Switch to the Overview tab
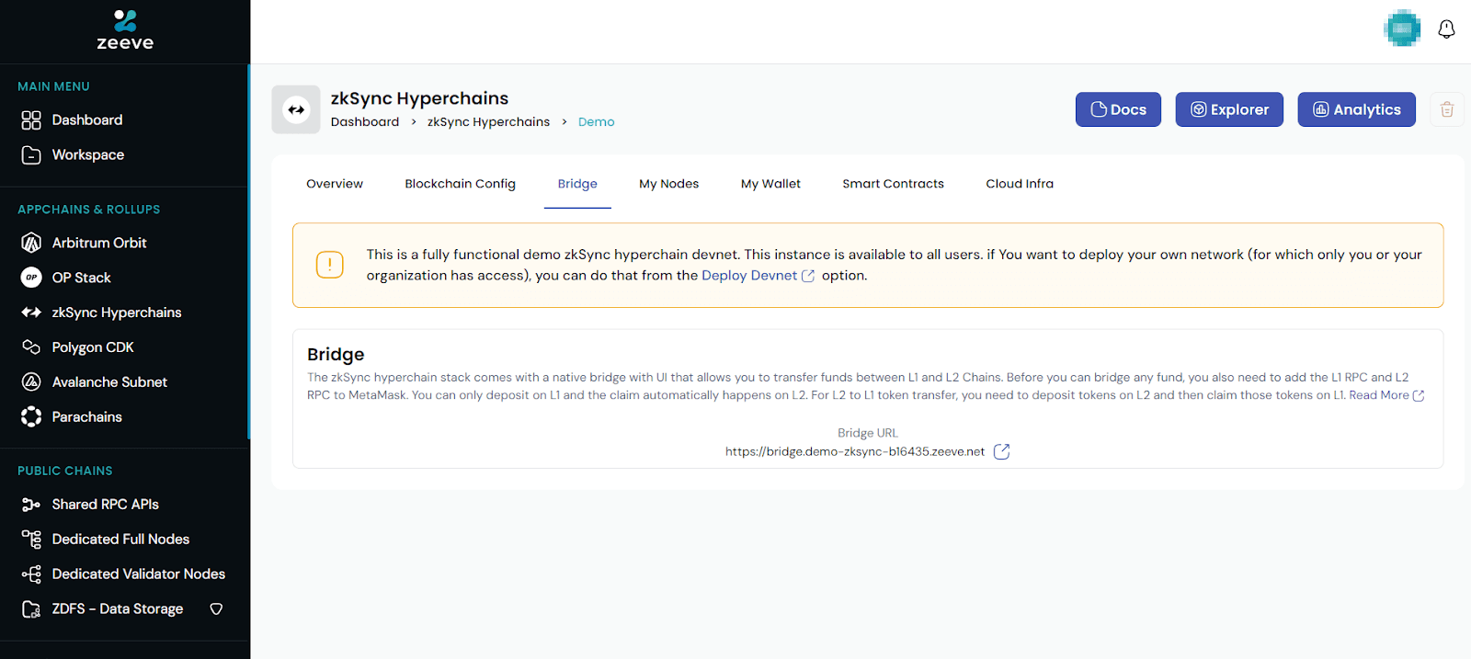 click(x=335, y=184)
